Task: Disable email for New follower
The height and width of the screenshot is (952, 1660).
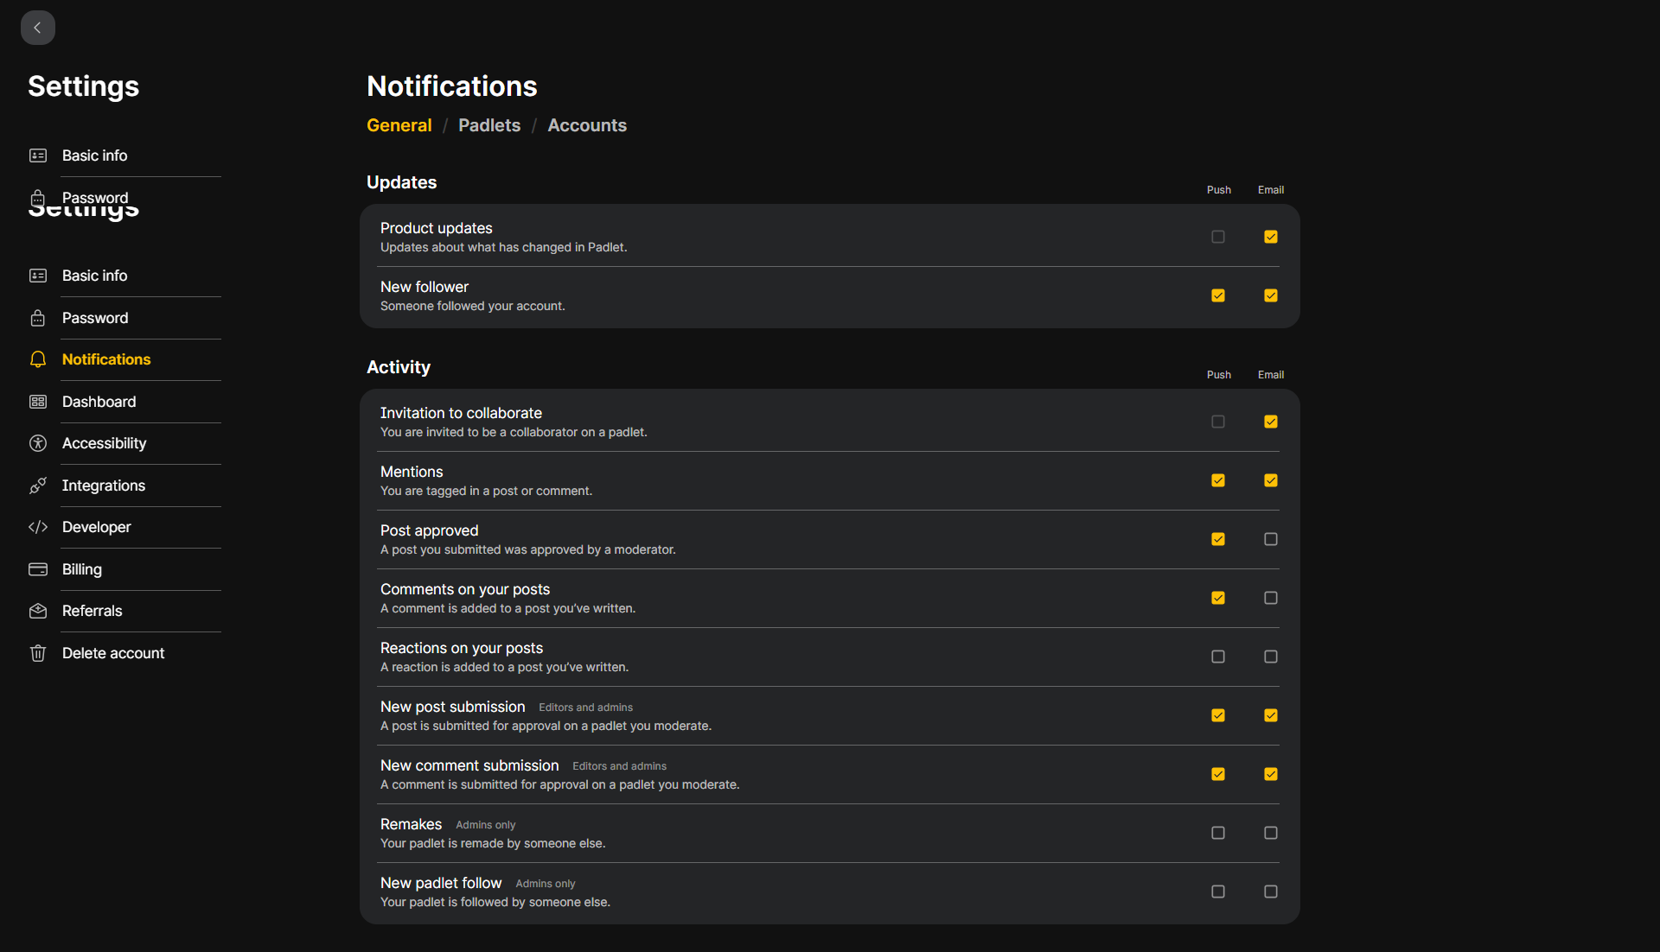Action: pos(1271,295)
